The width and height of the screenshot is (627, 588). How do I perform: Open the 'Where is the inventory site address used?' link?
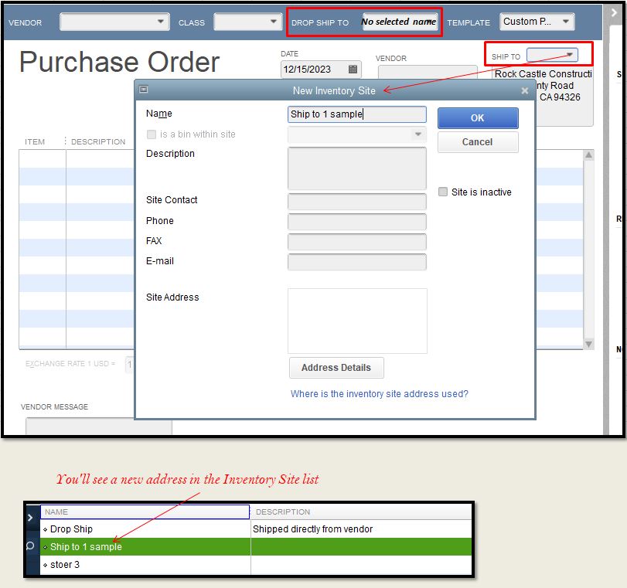[379, 394]
